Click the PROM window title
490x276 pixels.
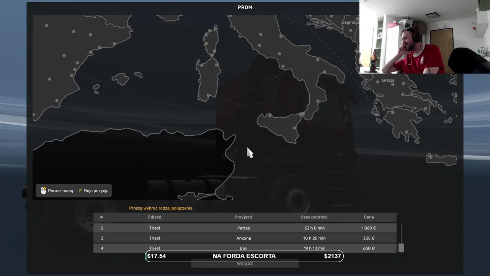245,7
